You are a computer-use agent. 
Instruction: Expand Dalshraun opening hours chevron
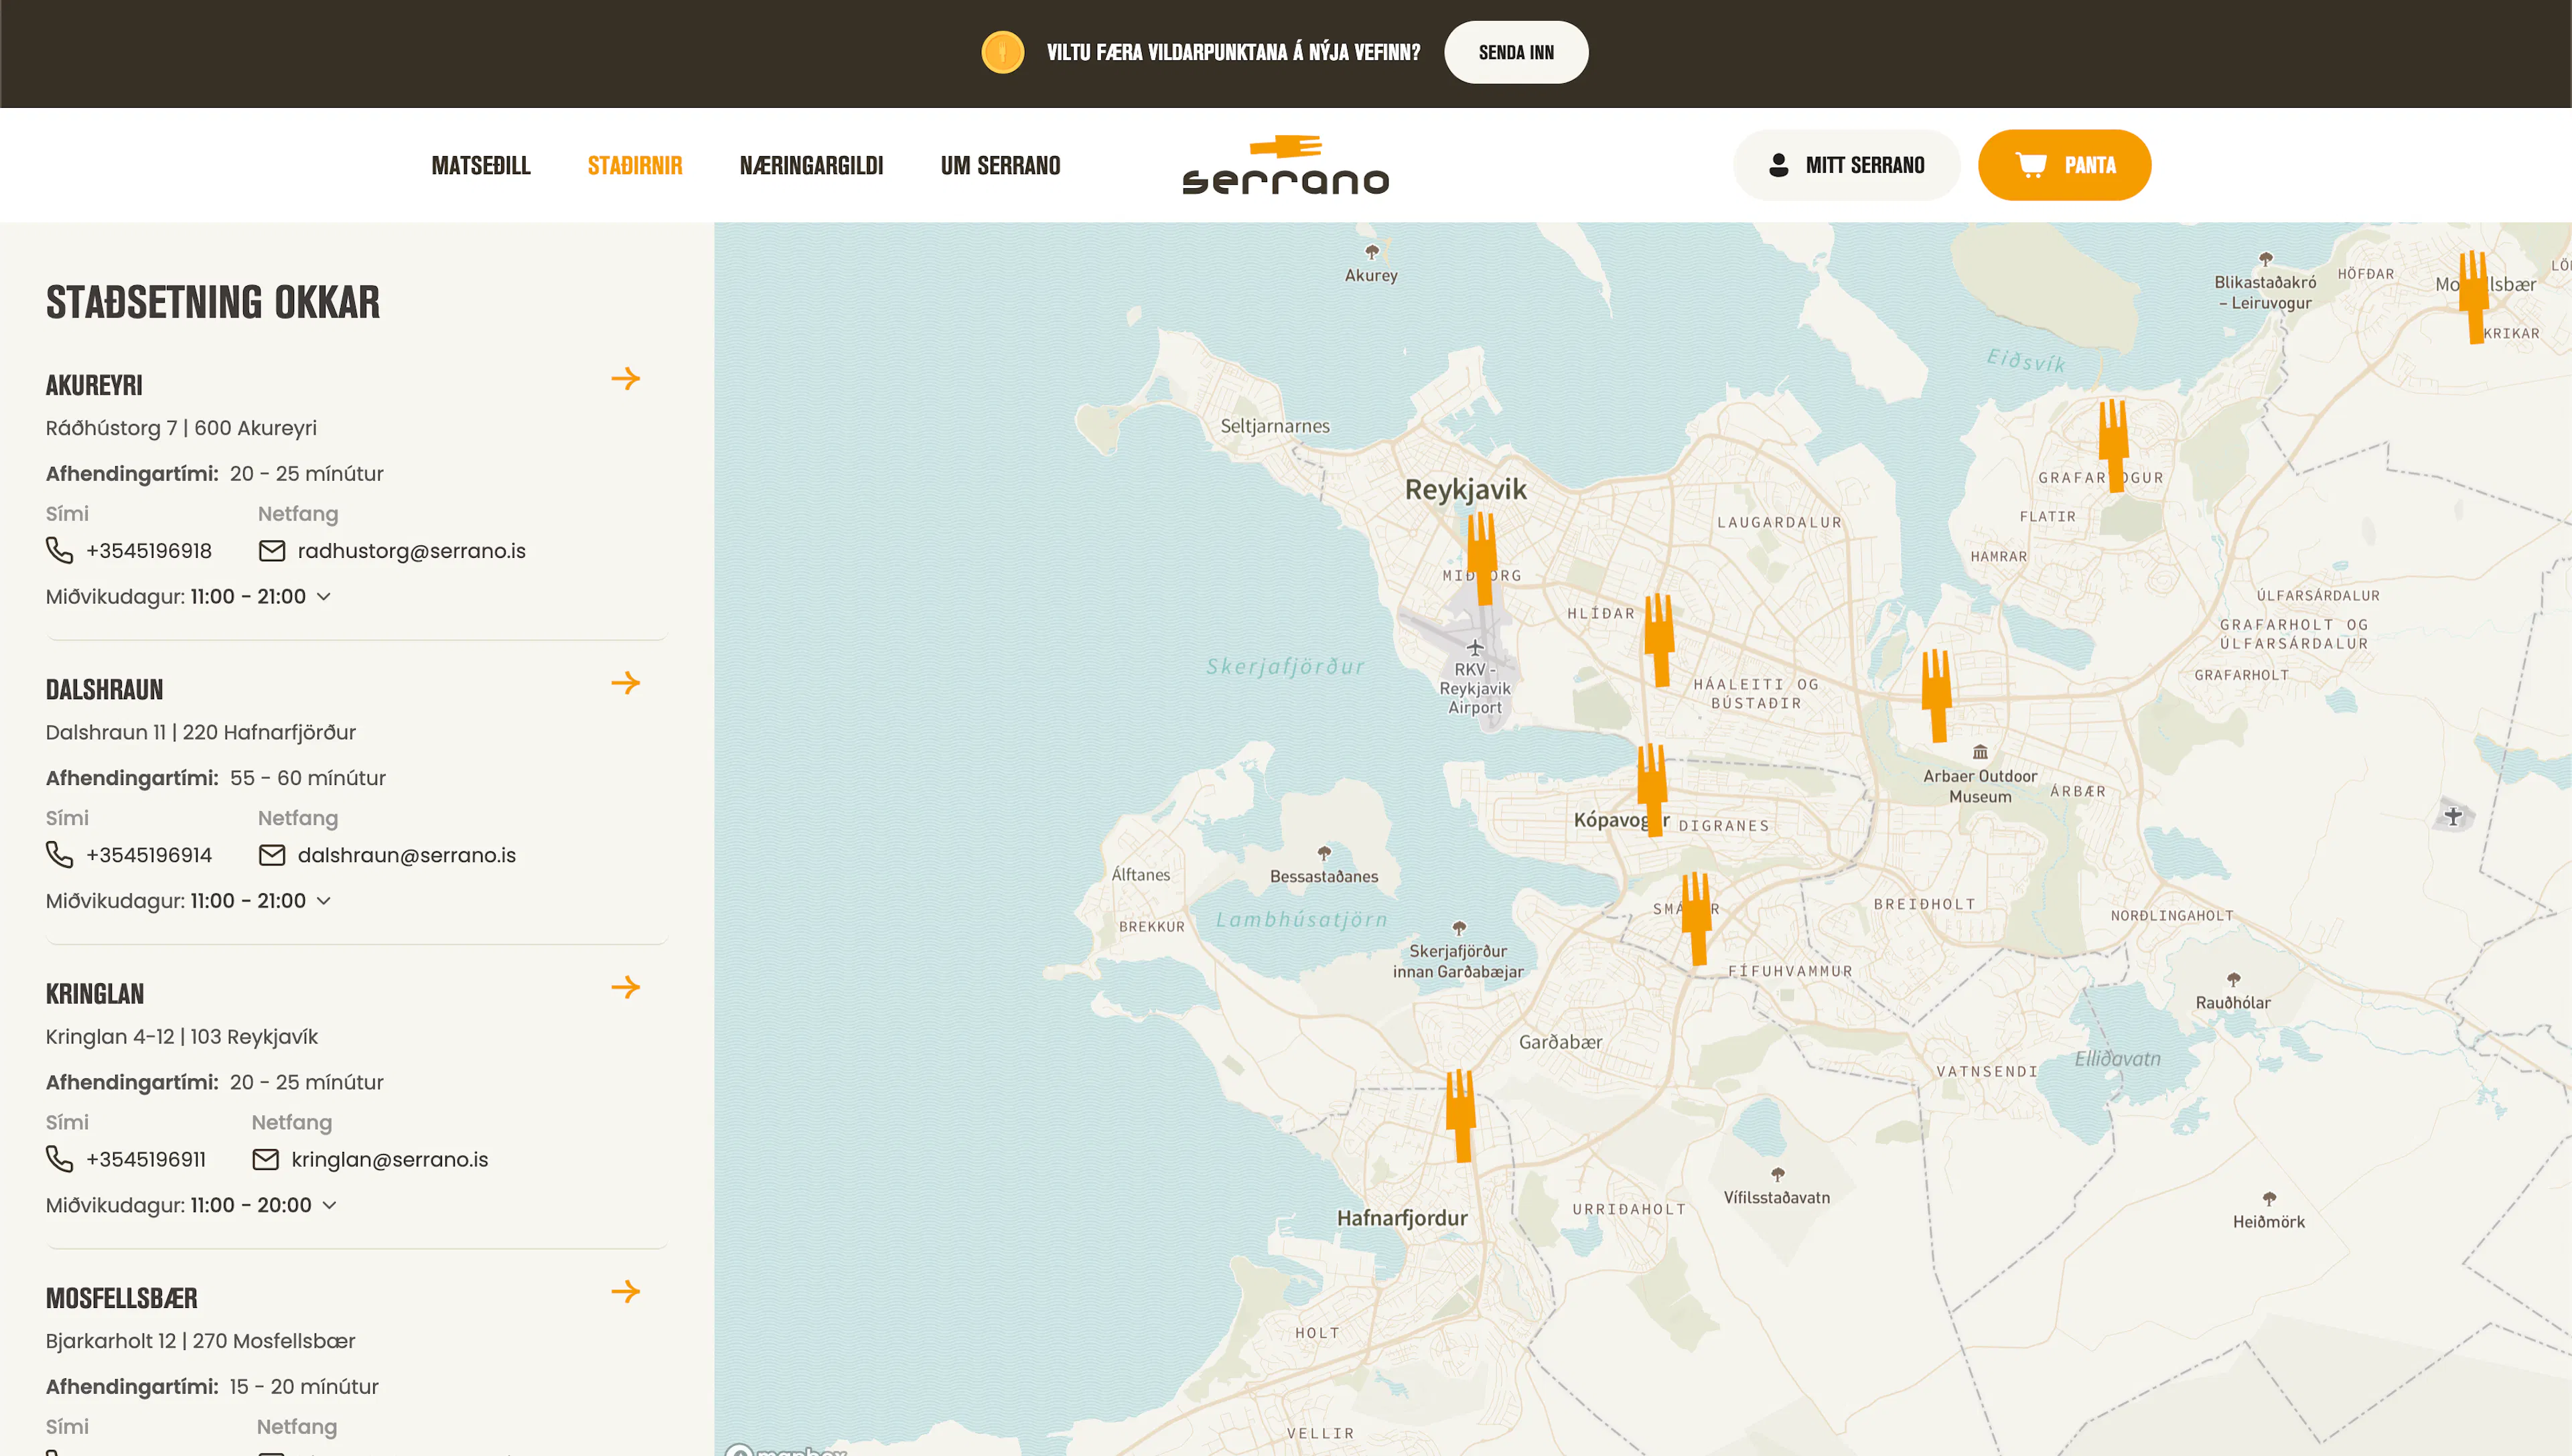point(323,901)
